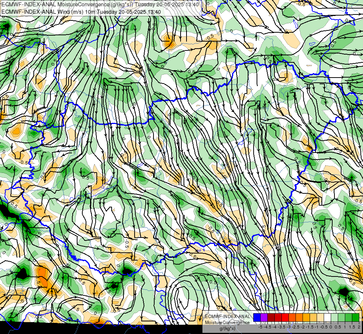Click the 0 tick label in legend scale
Image resolution: width=363 pixels, height=334 pixels.
331,327
